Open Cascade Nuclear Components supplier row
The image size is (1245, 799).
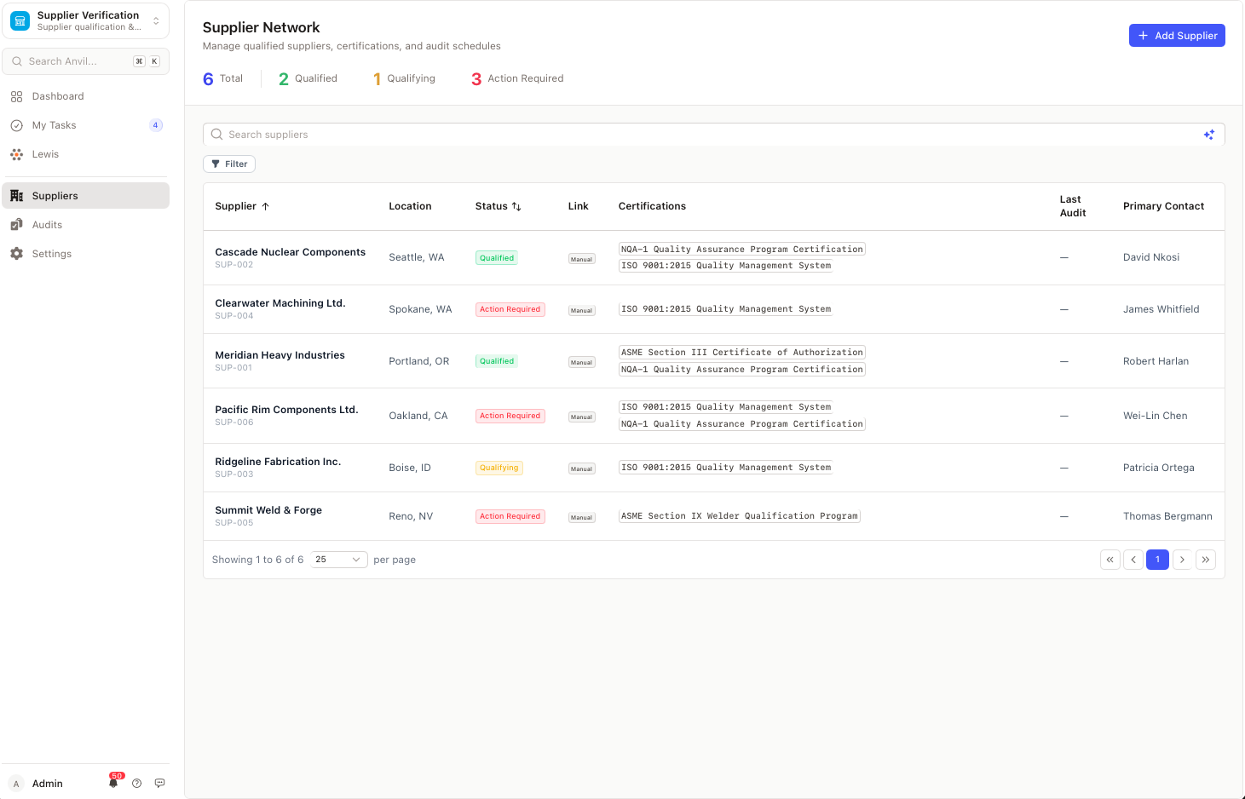coord(713,257)
